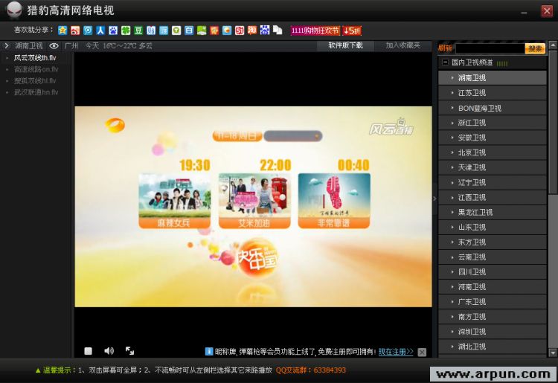Click the channel search input field
The width and height of the screenshot is (558, 383).
click(x=489, y=48)
